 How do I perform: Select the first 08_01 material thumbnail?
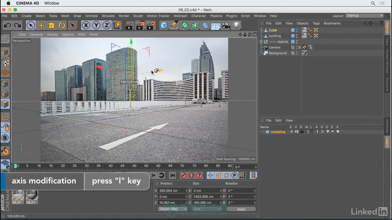tap(18, 195)
